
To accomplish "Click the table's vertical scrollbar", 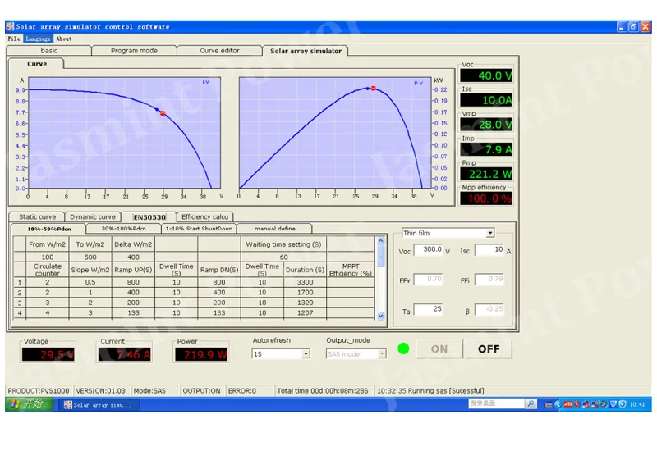I will [380, 279].
